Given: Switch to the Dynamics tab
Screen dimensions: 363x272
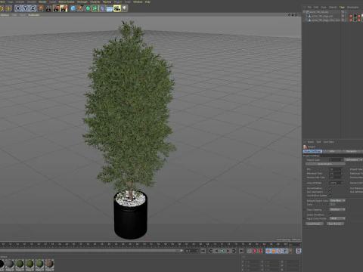Looking at the screenshot, I should point(351,151).
